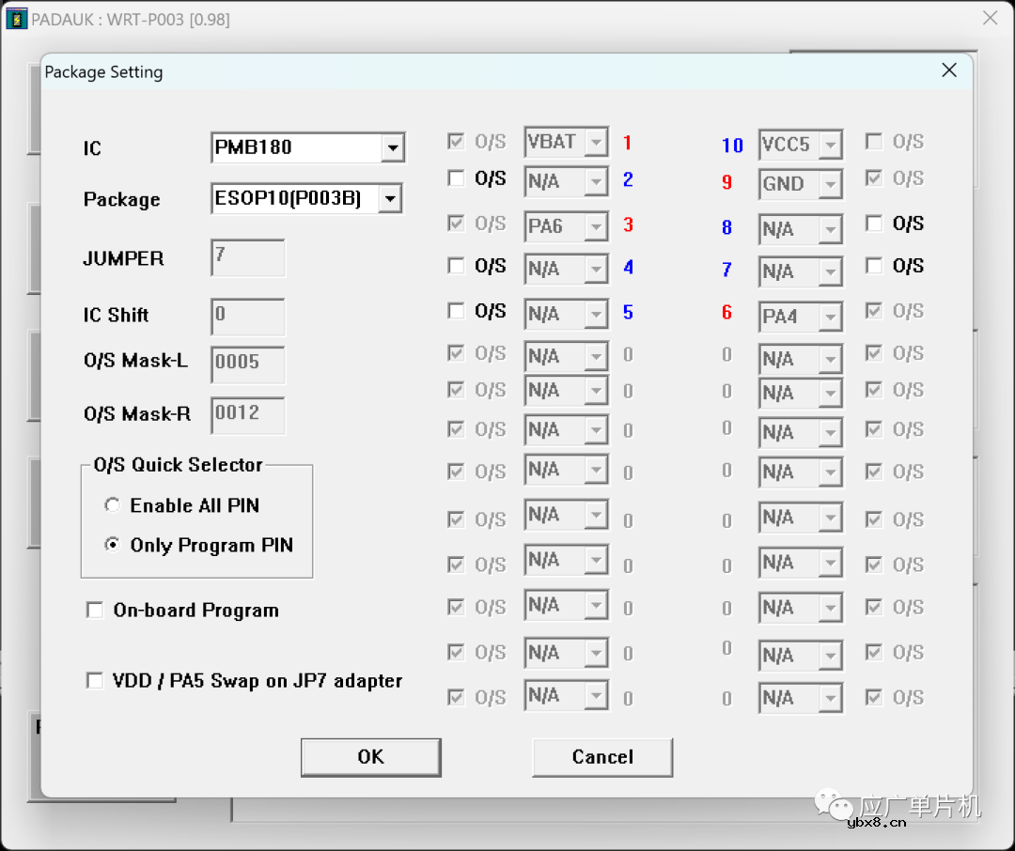Check the O/S box for pin 8
This screenshot has width=1015, height=851.
click(874, 224)
